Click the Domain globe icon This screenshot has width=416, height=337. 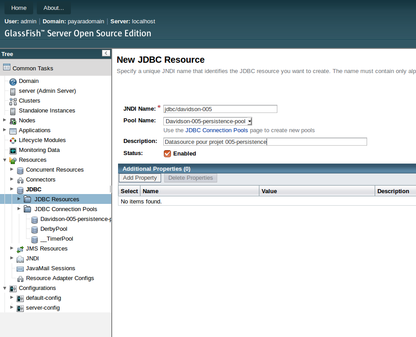(13, 82)
